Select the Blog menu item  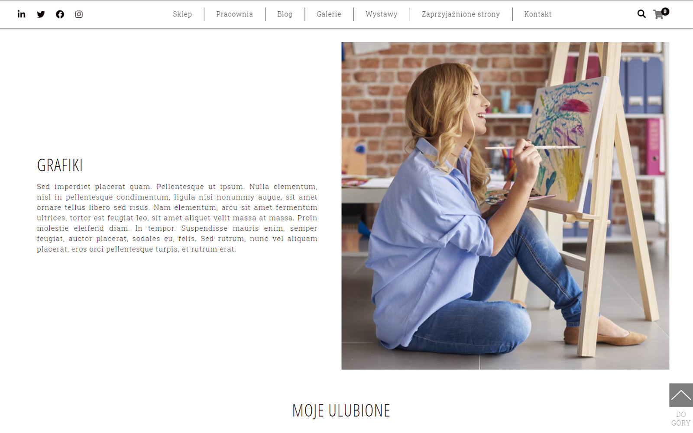pyautogui.click(x=285, y=14)
